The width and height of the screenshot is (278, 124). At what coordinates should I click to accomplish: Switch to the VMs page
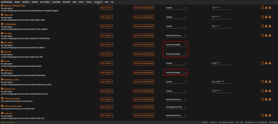coord(75,2)
